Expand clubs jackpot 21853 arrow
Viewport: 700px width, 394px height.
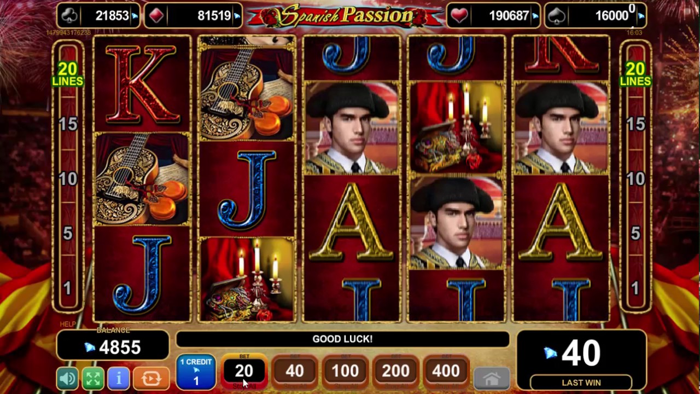click(x=135, y=16)
